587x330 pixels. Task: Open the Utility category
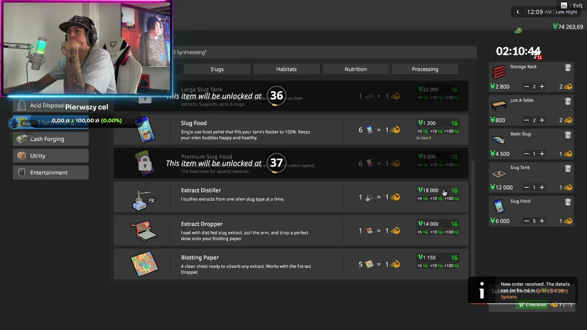50,156
